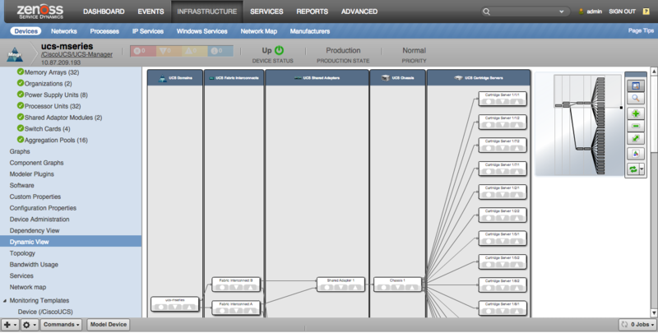
Task: Open the add device plus dropdown
Action: coord(10,325)
